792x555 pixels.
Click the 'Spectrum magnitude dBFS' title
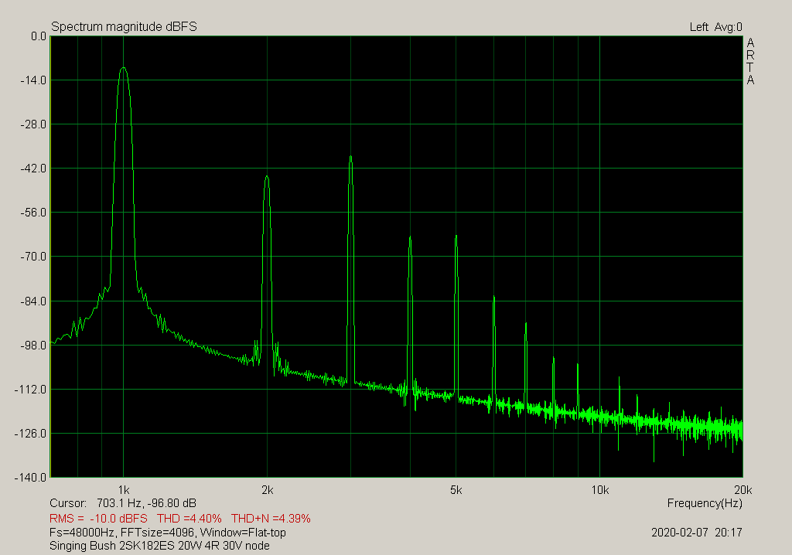click(x=124, y=27)
